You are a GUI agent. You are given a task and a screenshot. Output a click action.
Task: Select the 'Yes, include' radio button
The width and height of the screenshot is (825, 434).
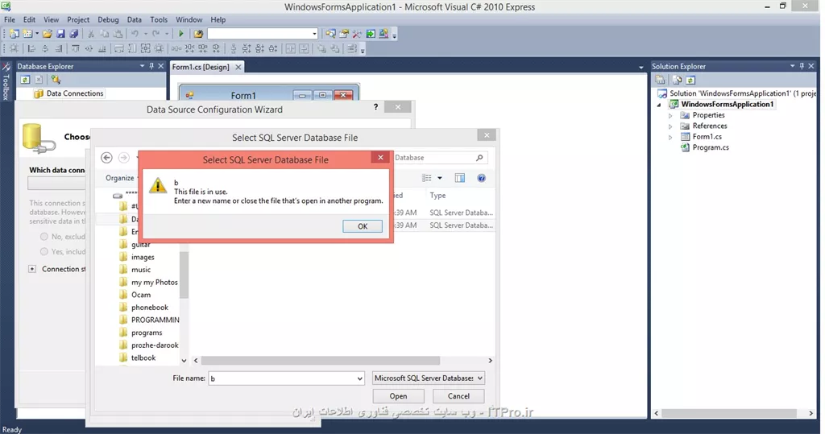(44, 252)
